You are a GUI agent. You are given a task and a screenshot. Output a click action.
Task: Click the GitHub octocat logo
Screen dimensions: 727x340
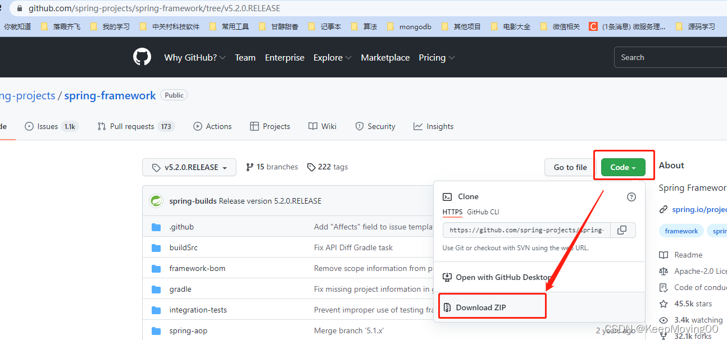[x=142, y=57]
